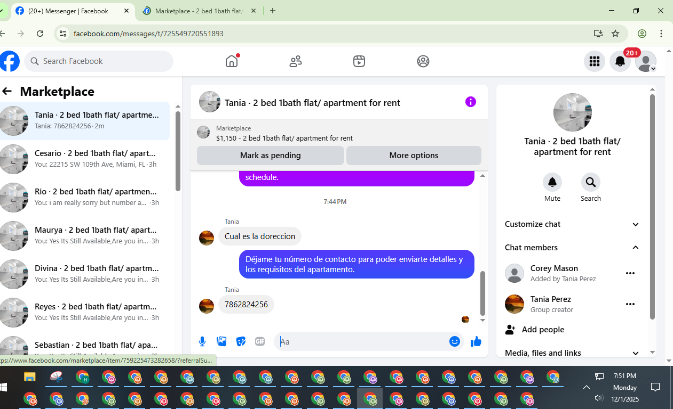Click the Facebook logo
The height and width of the screenshot is (409, 673).
(10, 61)
